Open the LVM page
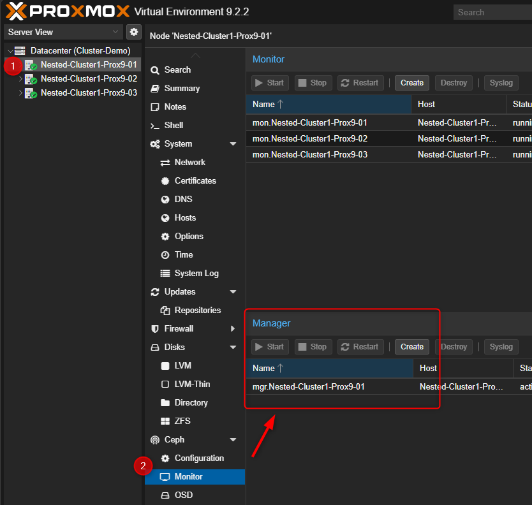Image resolution: width=532 pixels, height=505 pixels. [x=195, y=365]
